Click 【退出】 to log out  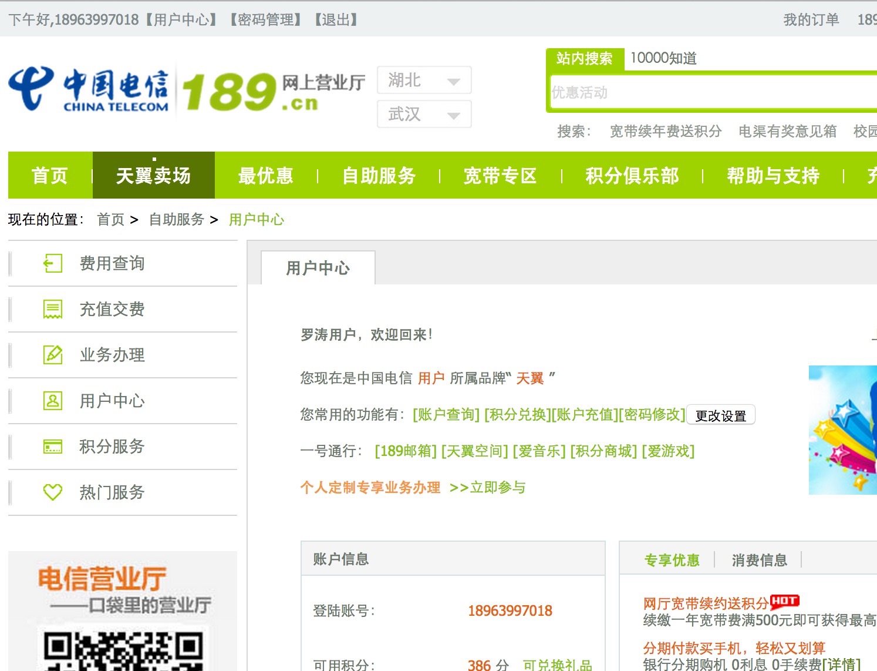(x=336, y=19)
